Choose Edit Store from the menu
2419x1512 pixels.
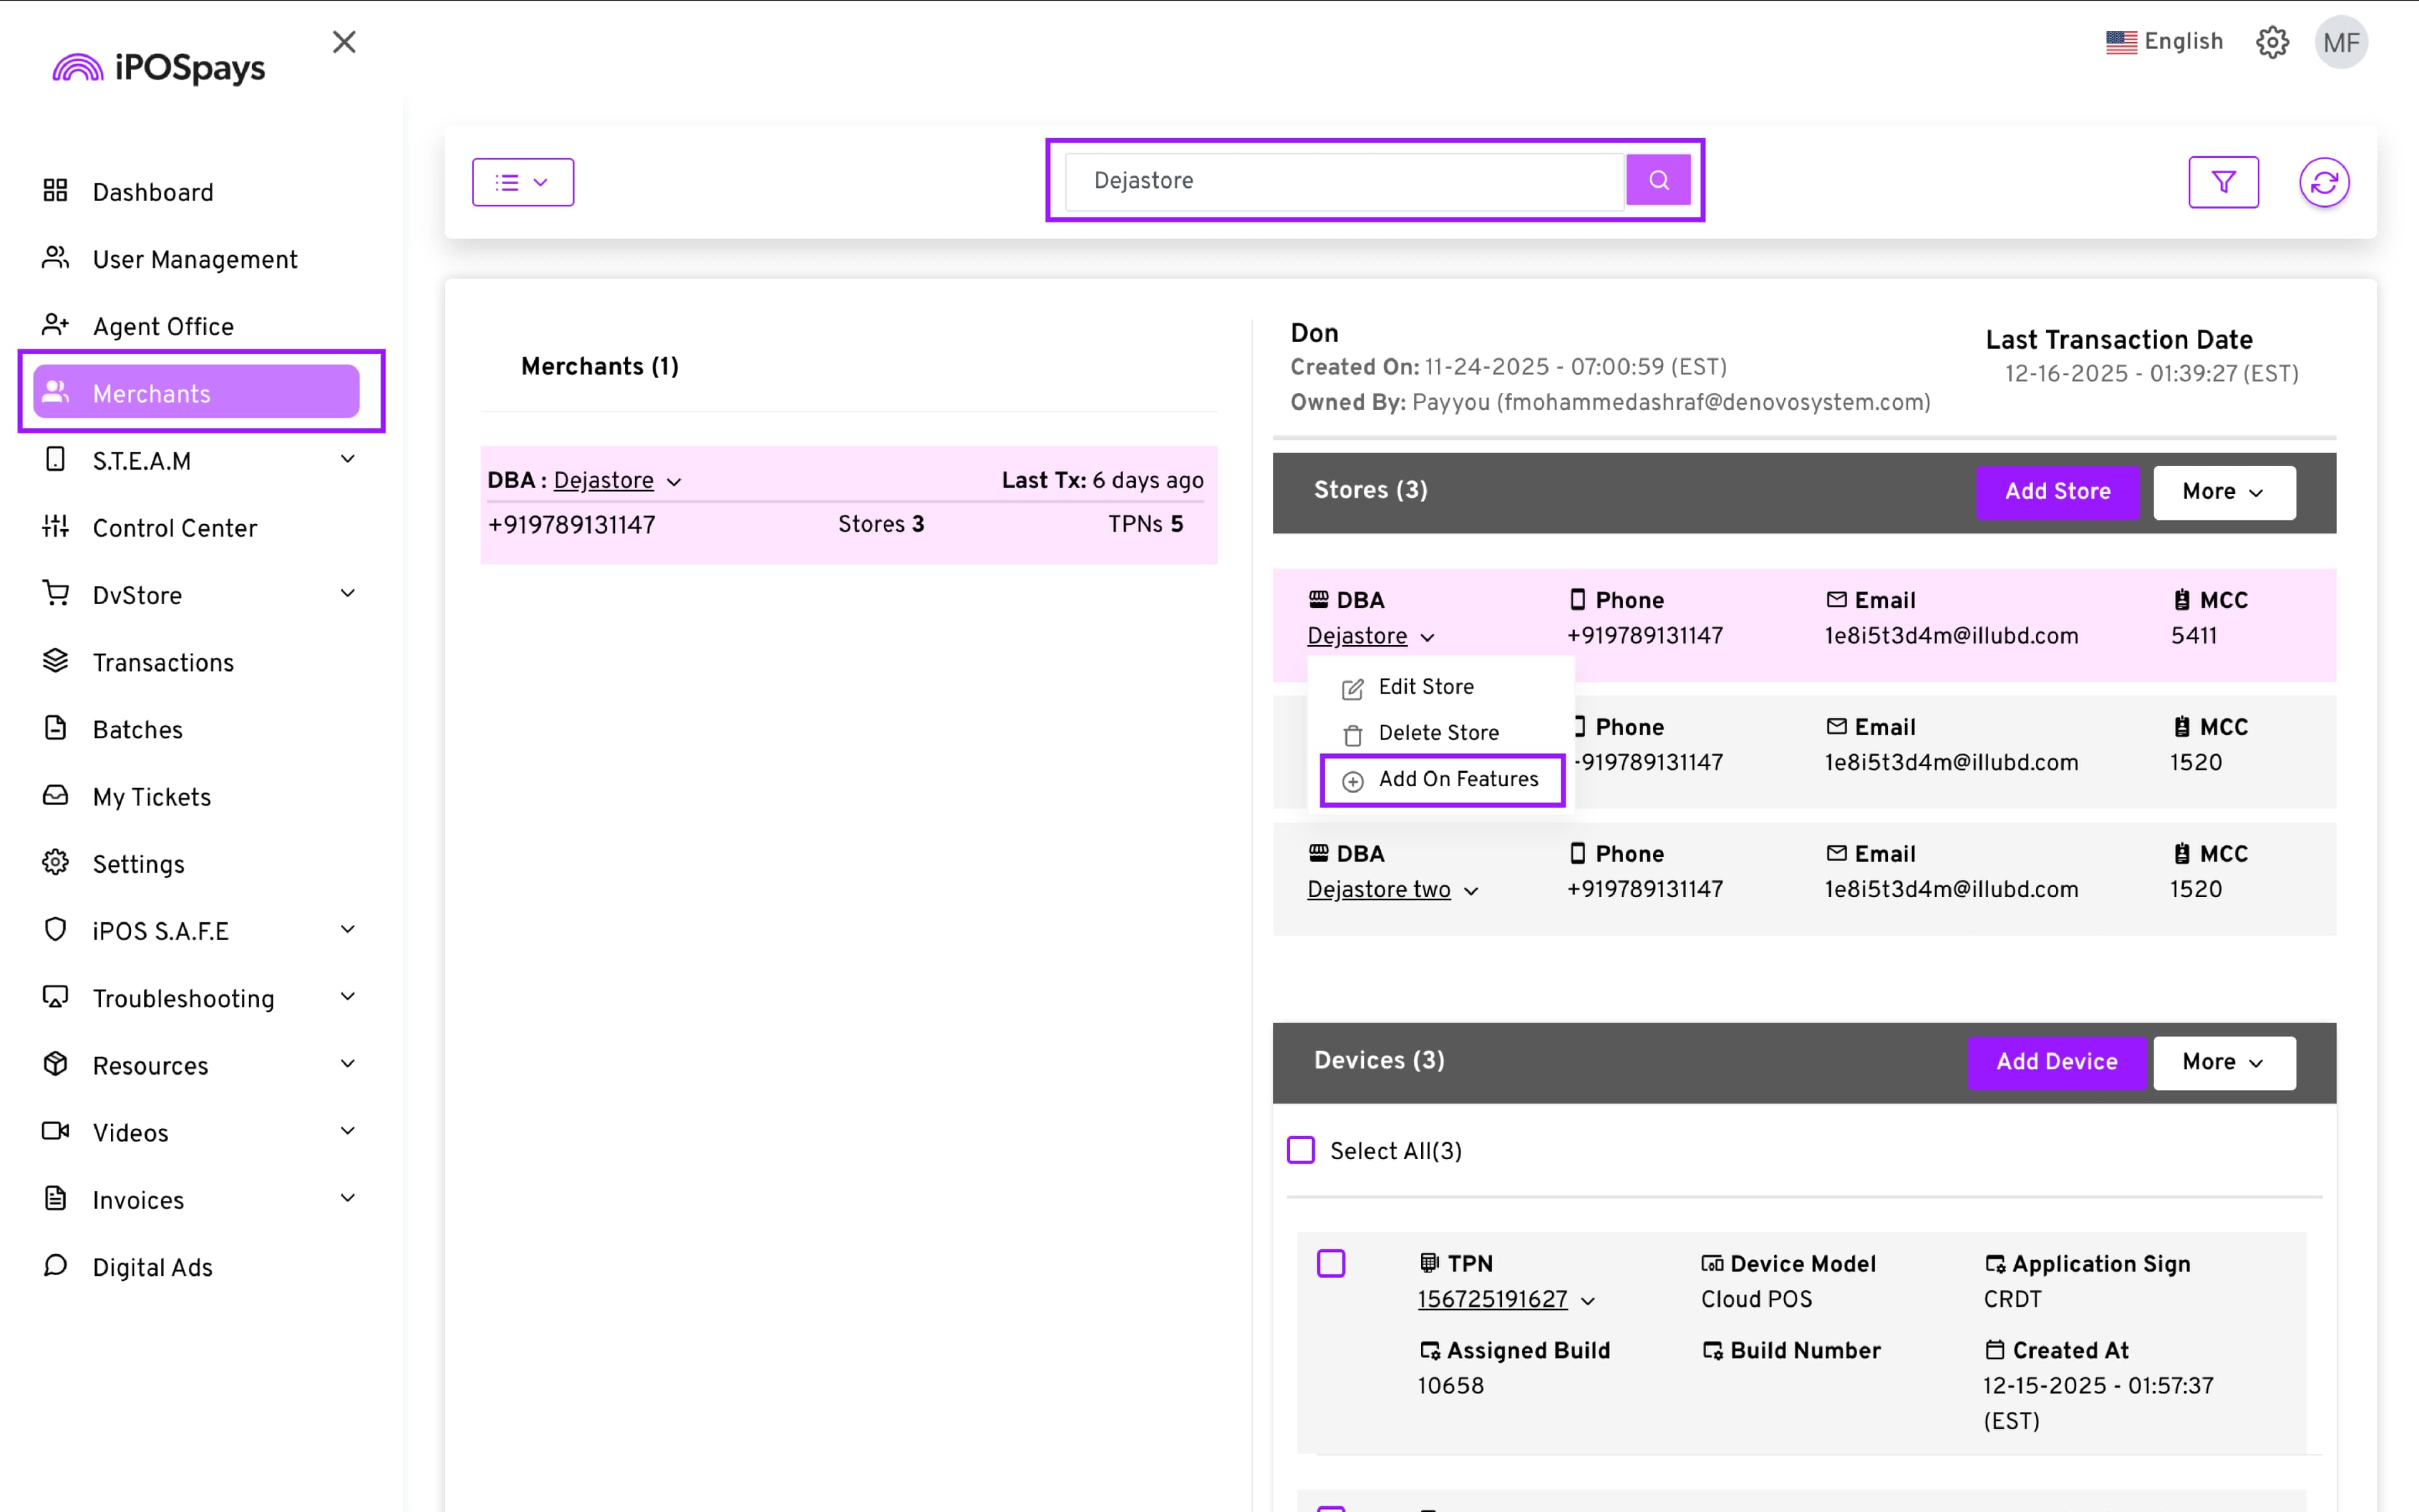pos(1426,687)
